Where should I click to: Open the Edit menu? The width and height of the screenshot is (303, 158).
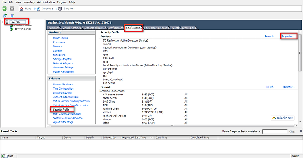pos(11,2)
